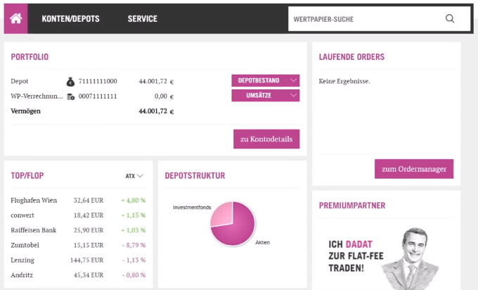Screen dimensions: 478x290
Task: Select the Investmentfonds pie slice
Action: pos(223,213)
